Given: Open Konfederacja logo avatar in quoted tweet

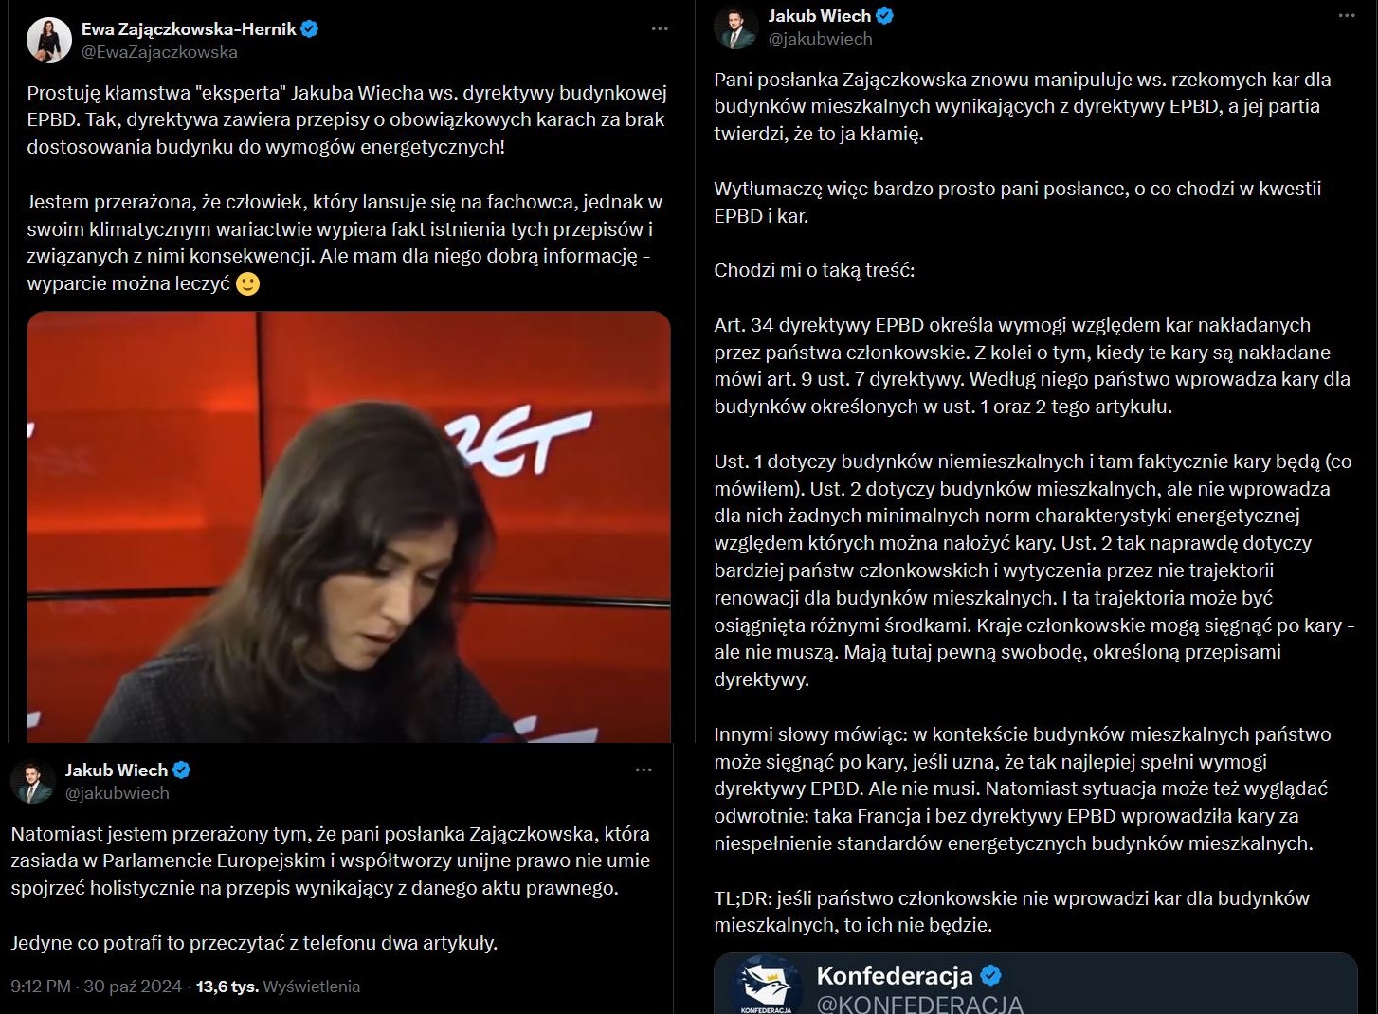Looking at the screenshot, I should 768,987.
